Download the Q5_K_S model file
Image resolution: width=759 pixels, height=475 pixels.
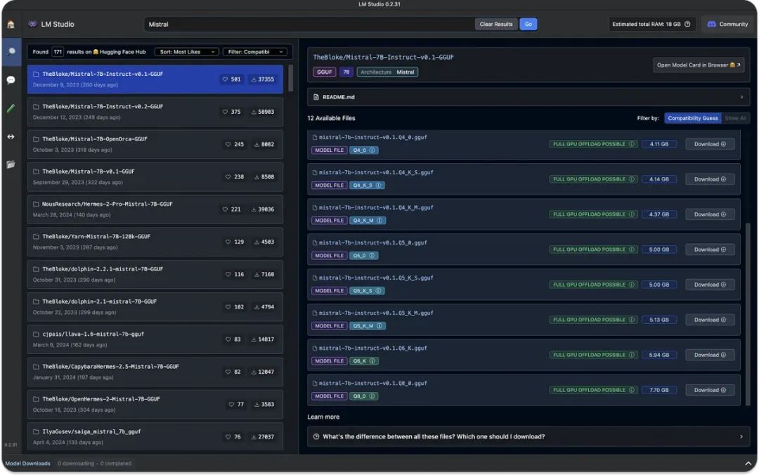point(710,285)
